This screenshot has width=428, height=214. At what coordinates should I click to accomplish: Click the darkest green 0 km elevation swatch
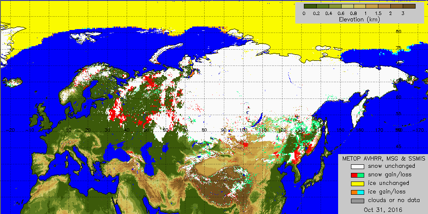[x=310, y=6]
